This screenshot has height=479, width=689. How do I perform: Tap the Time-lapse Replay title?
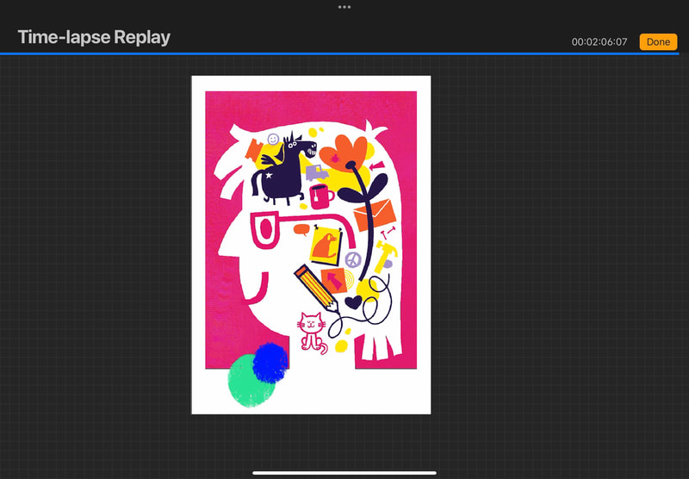coord(94,38)
